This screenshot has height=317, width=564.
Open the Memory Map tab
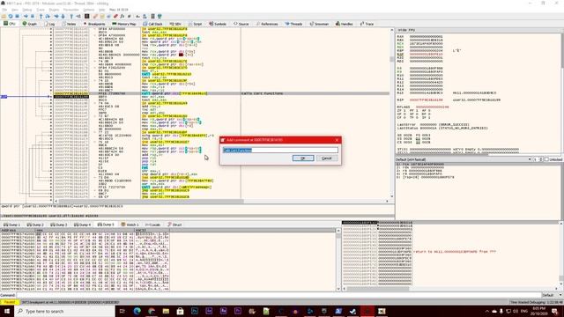coord(124,24)
